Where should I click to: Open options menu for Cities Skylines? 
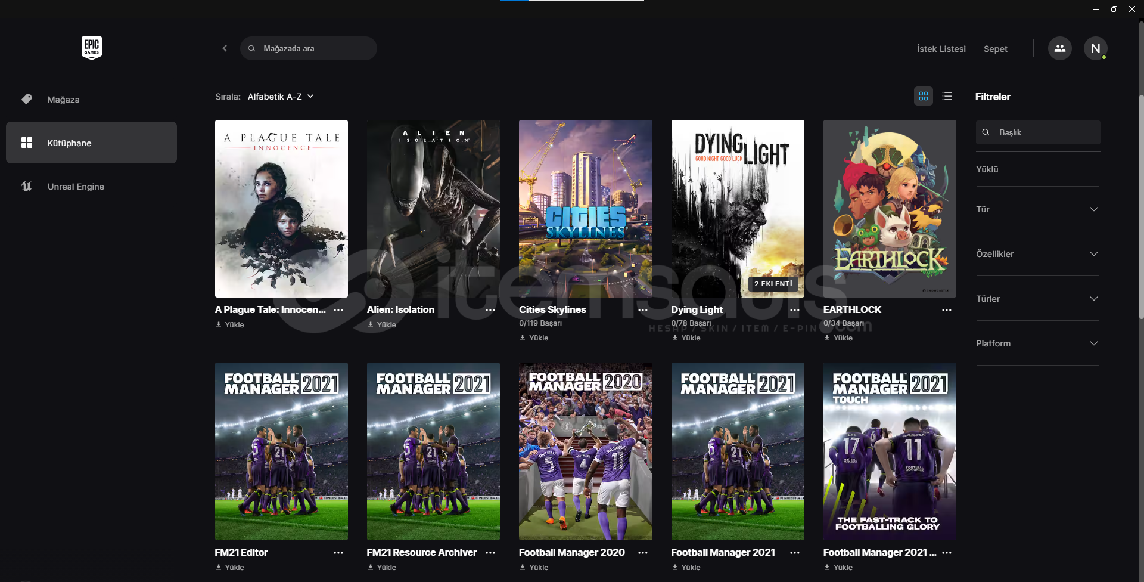[x=643, y=310]
